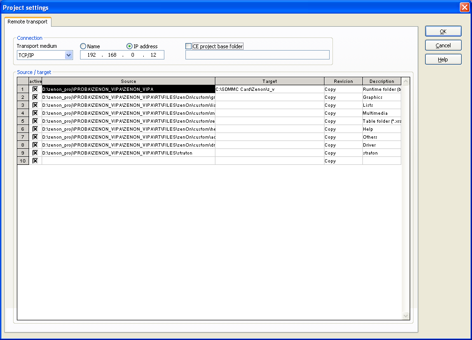Select the Remote transport tab
Viewport: 472px width, 340px height.
click(28, 22)
